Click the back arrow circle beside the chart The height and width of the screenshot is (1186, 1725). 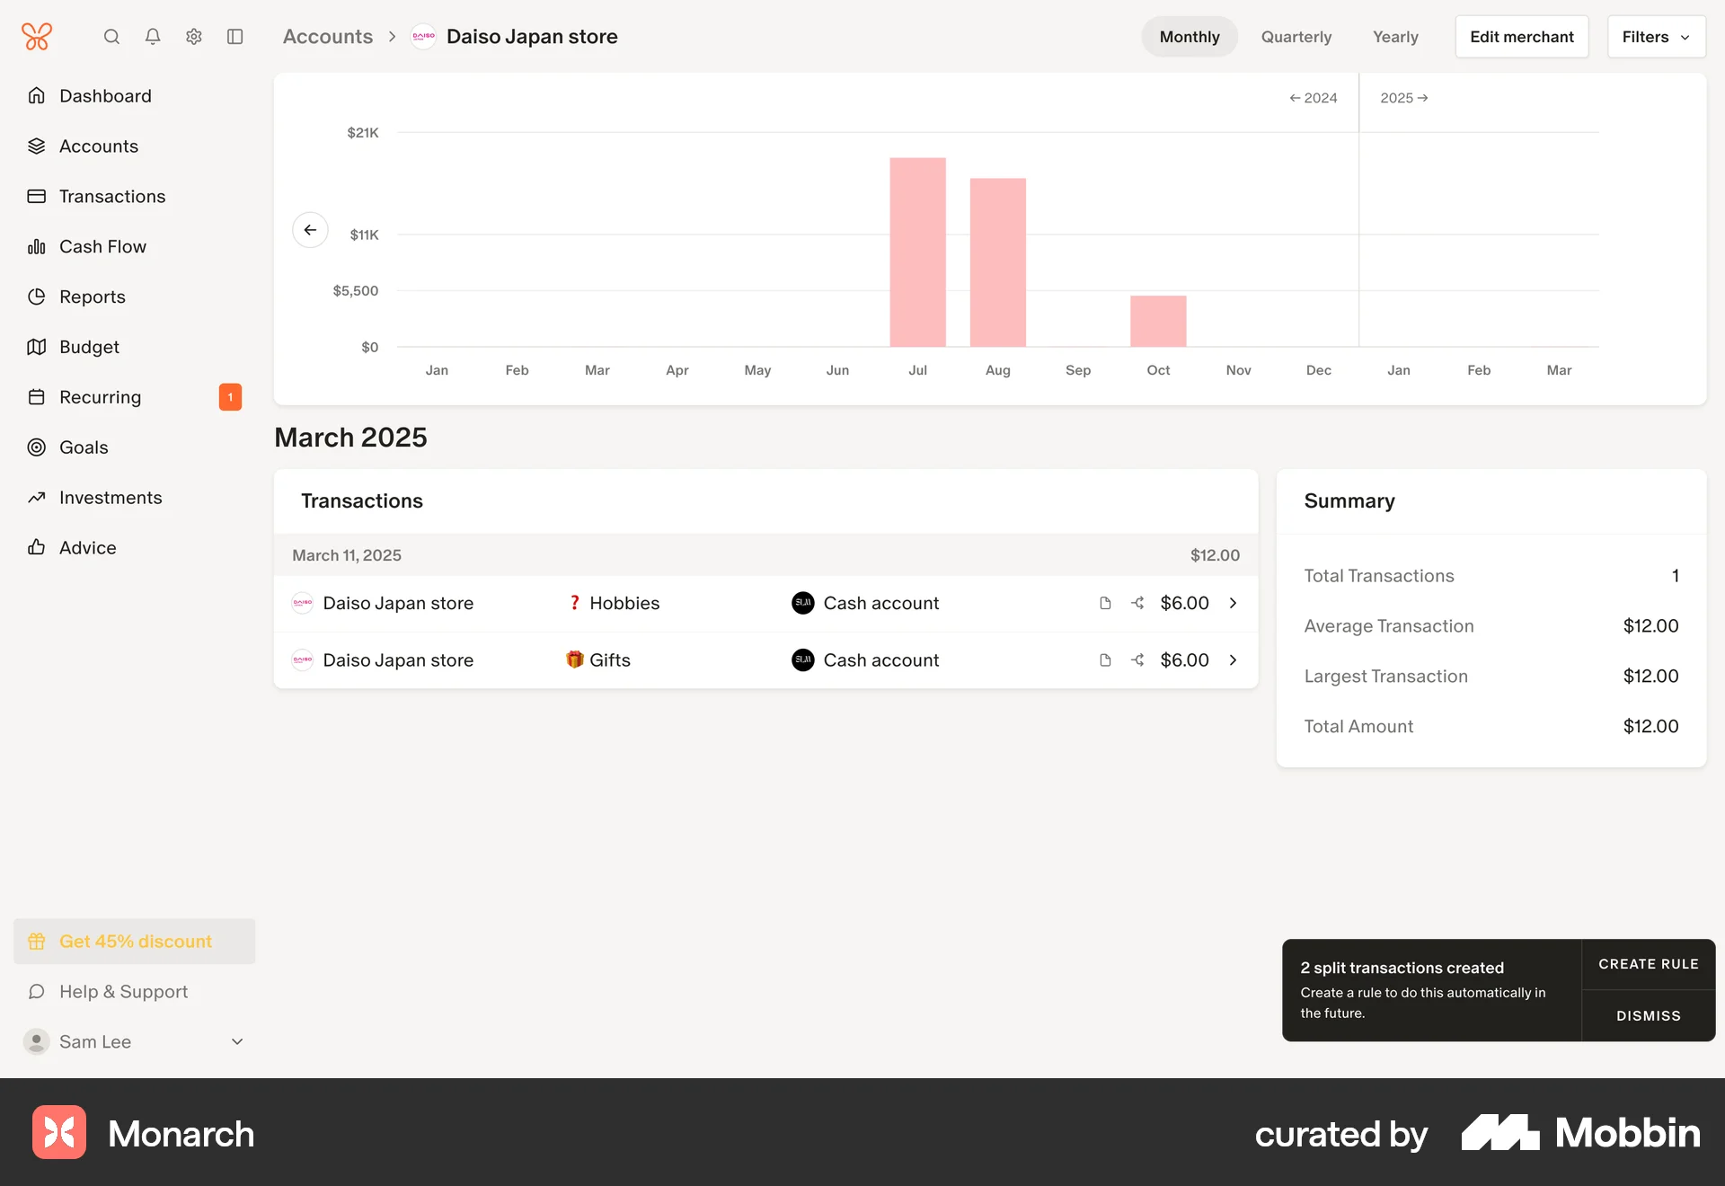pyautogui.click(x=309, y=230)
